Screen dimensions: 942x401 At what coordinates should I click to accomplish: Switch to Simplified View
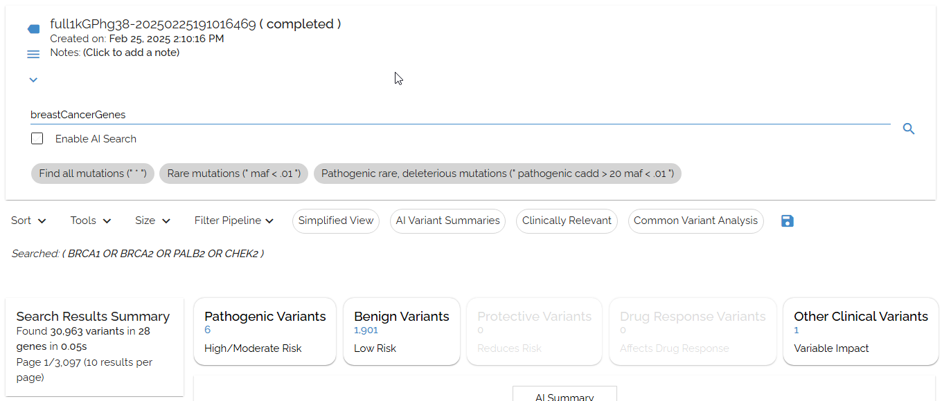click(336, 221)
